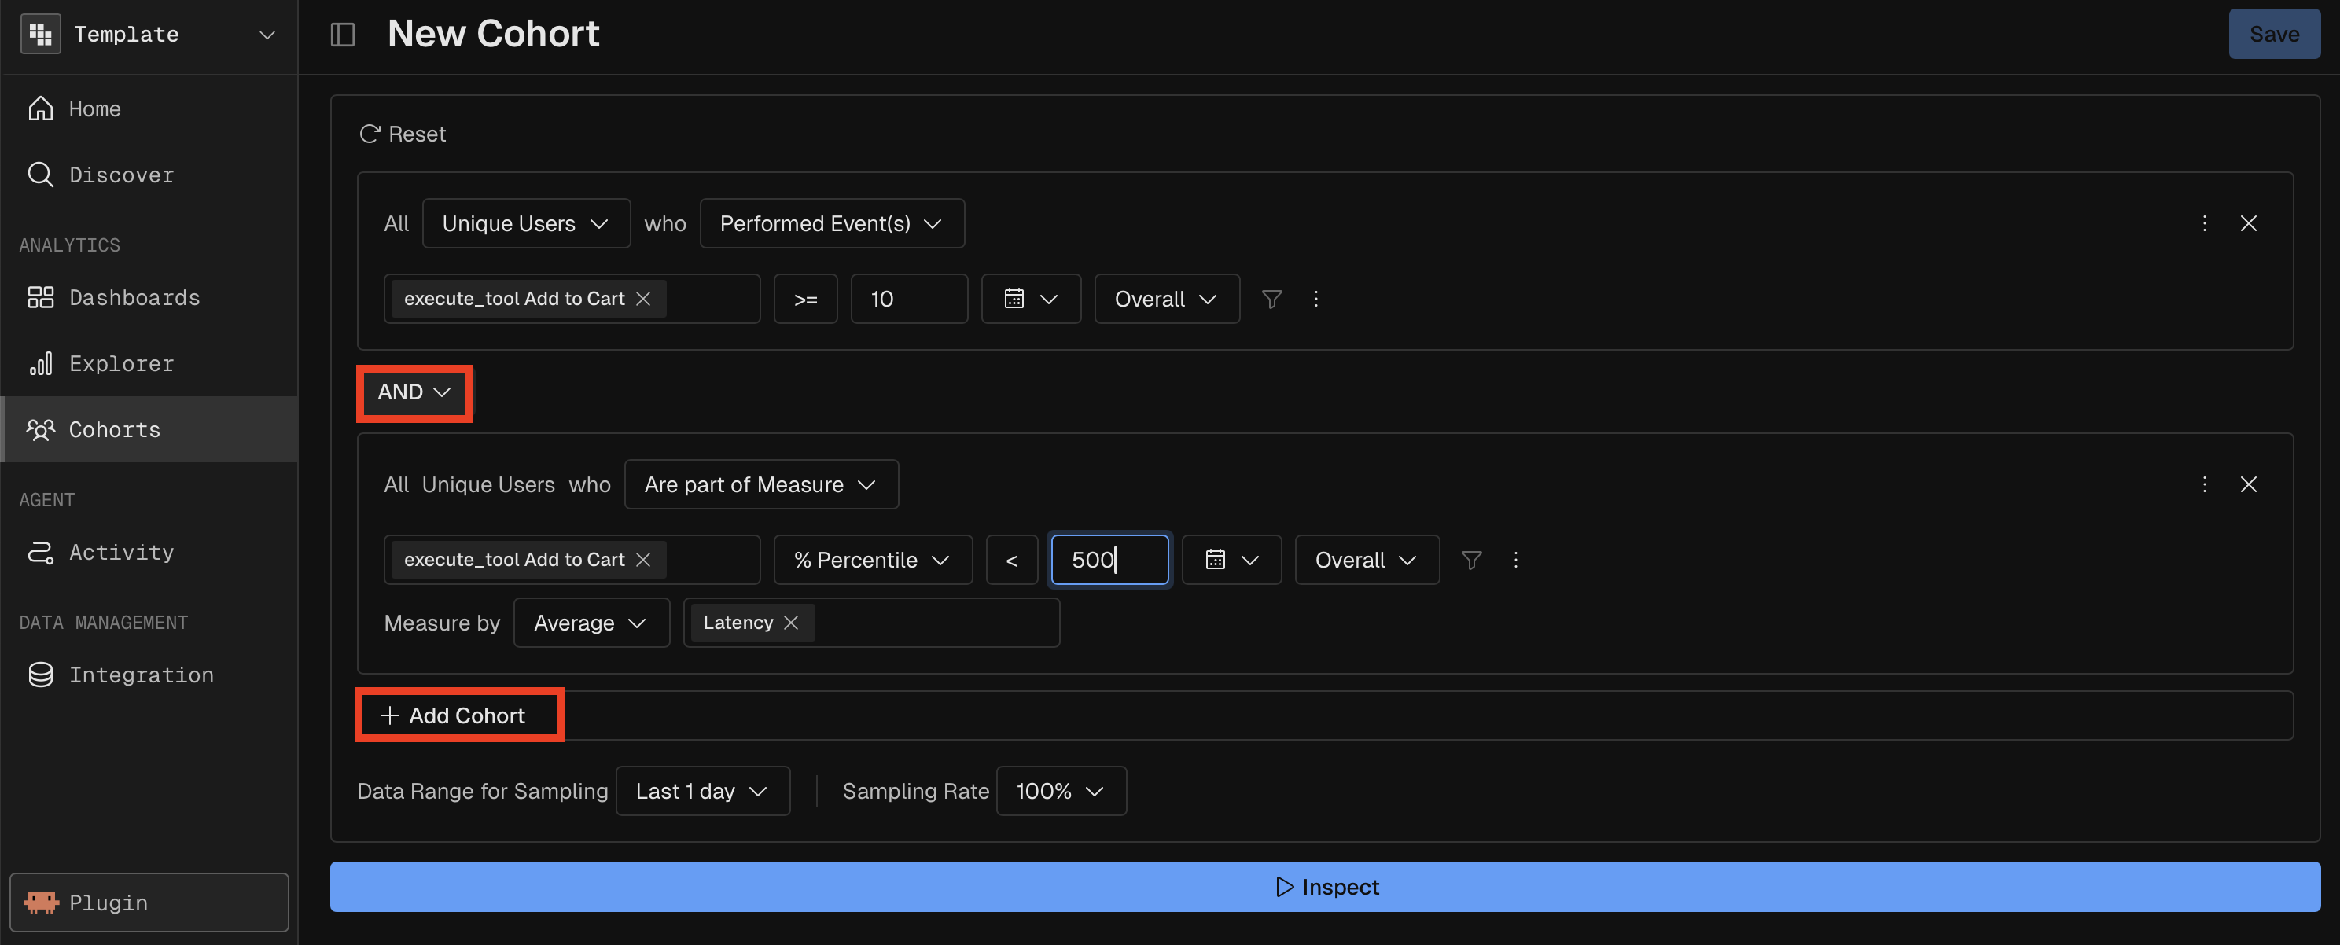The width and height of the screenshot is (2340, 945).
Task: Click the >= operator selector
Action: click(805, 299)
